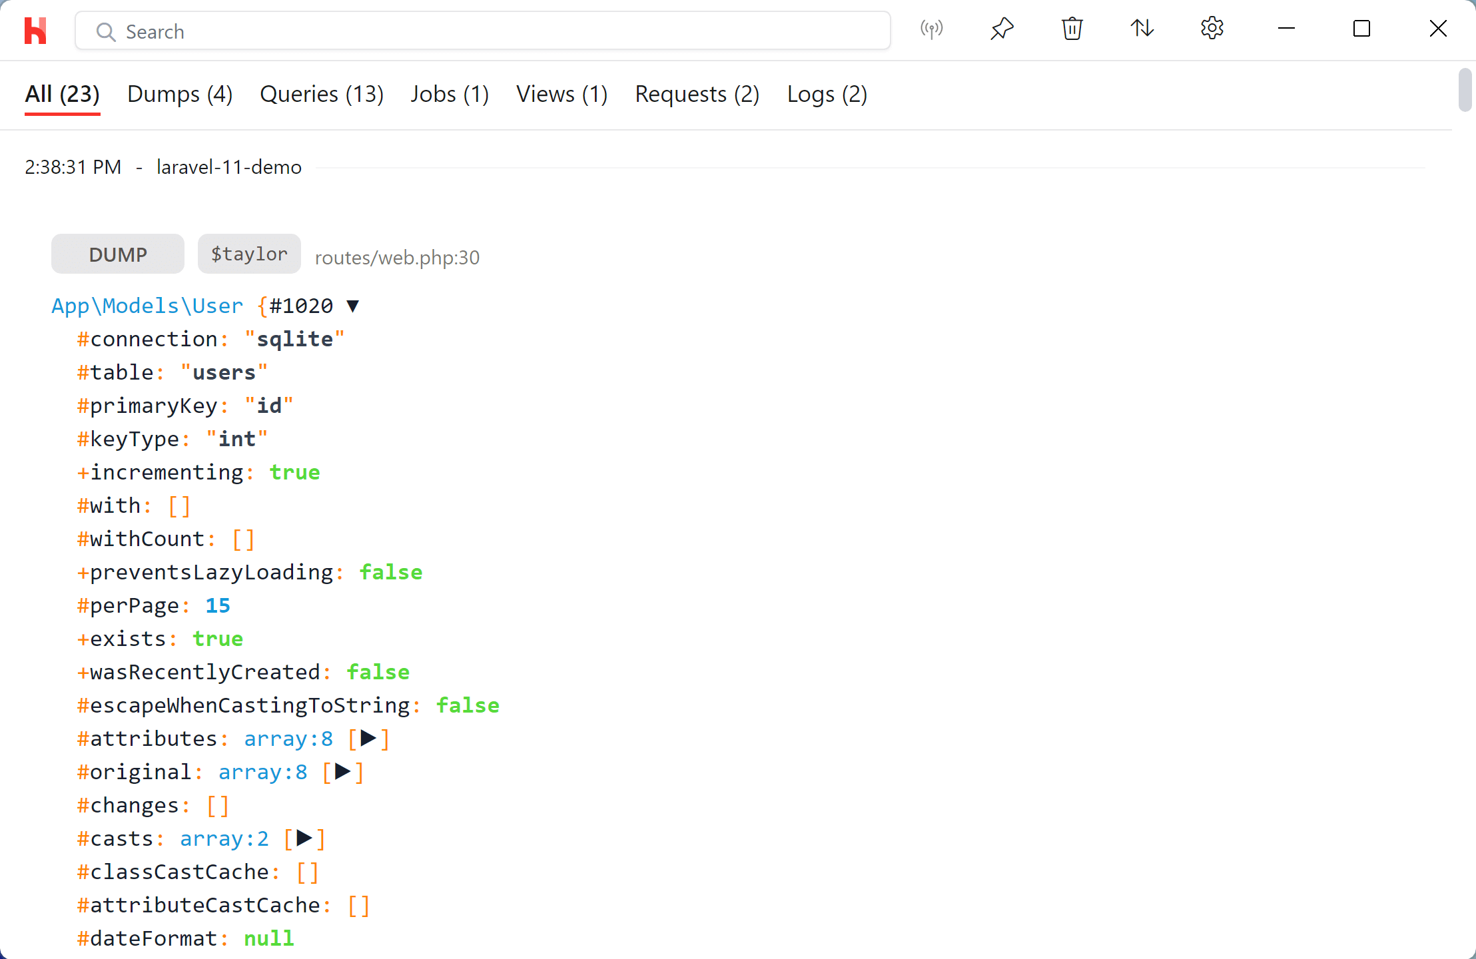
Task: Expand the attributes array
Action: [367, 738]
